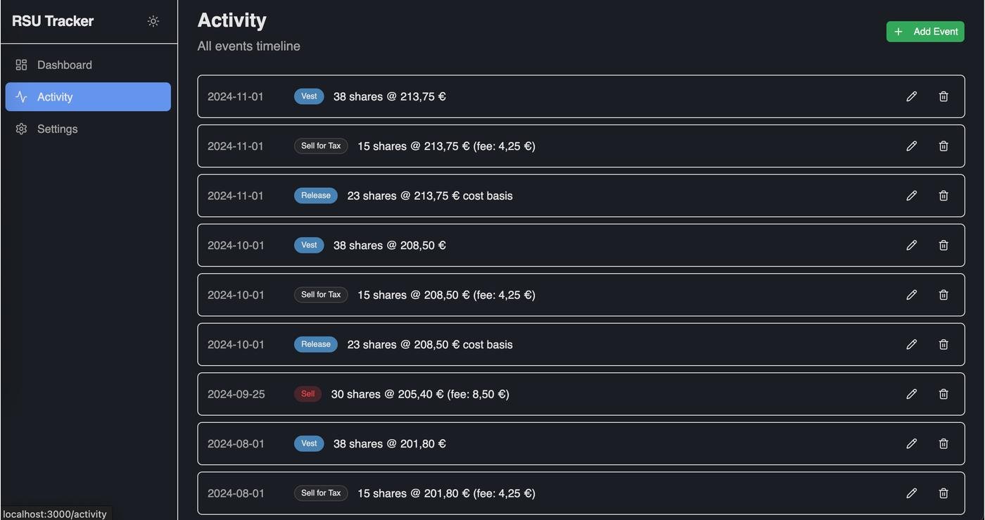
Task: Click the red Sell badge
Action: [307, 394]
